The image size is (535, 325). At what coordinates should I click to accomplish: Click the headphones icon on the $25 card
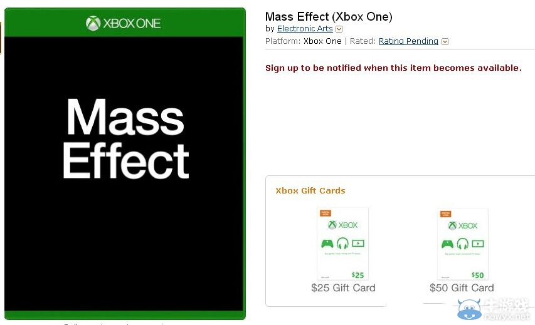(342, 244)
